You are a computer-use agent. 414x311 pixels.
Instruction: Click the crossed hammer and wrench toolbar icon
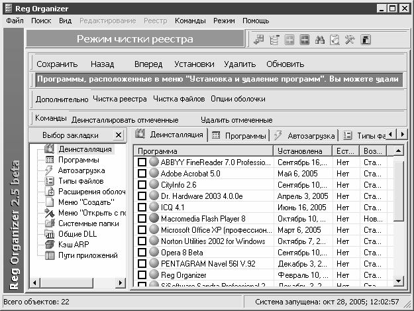coord(348,40)
